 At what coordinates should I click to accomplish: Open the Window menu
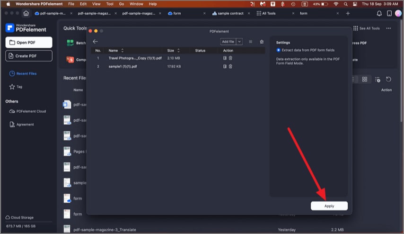tap(136, 4)
